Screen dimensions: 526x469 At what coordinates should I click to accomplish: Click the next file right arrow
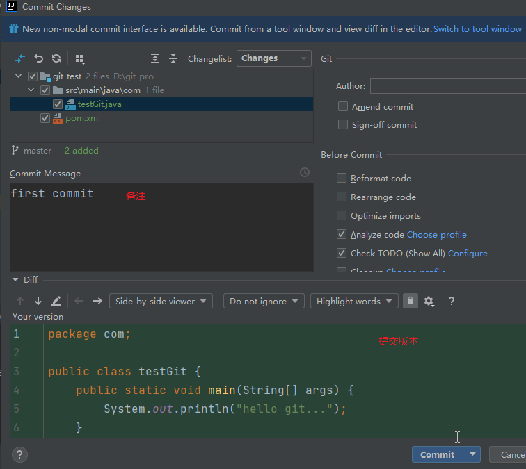pos(97,301)
